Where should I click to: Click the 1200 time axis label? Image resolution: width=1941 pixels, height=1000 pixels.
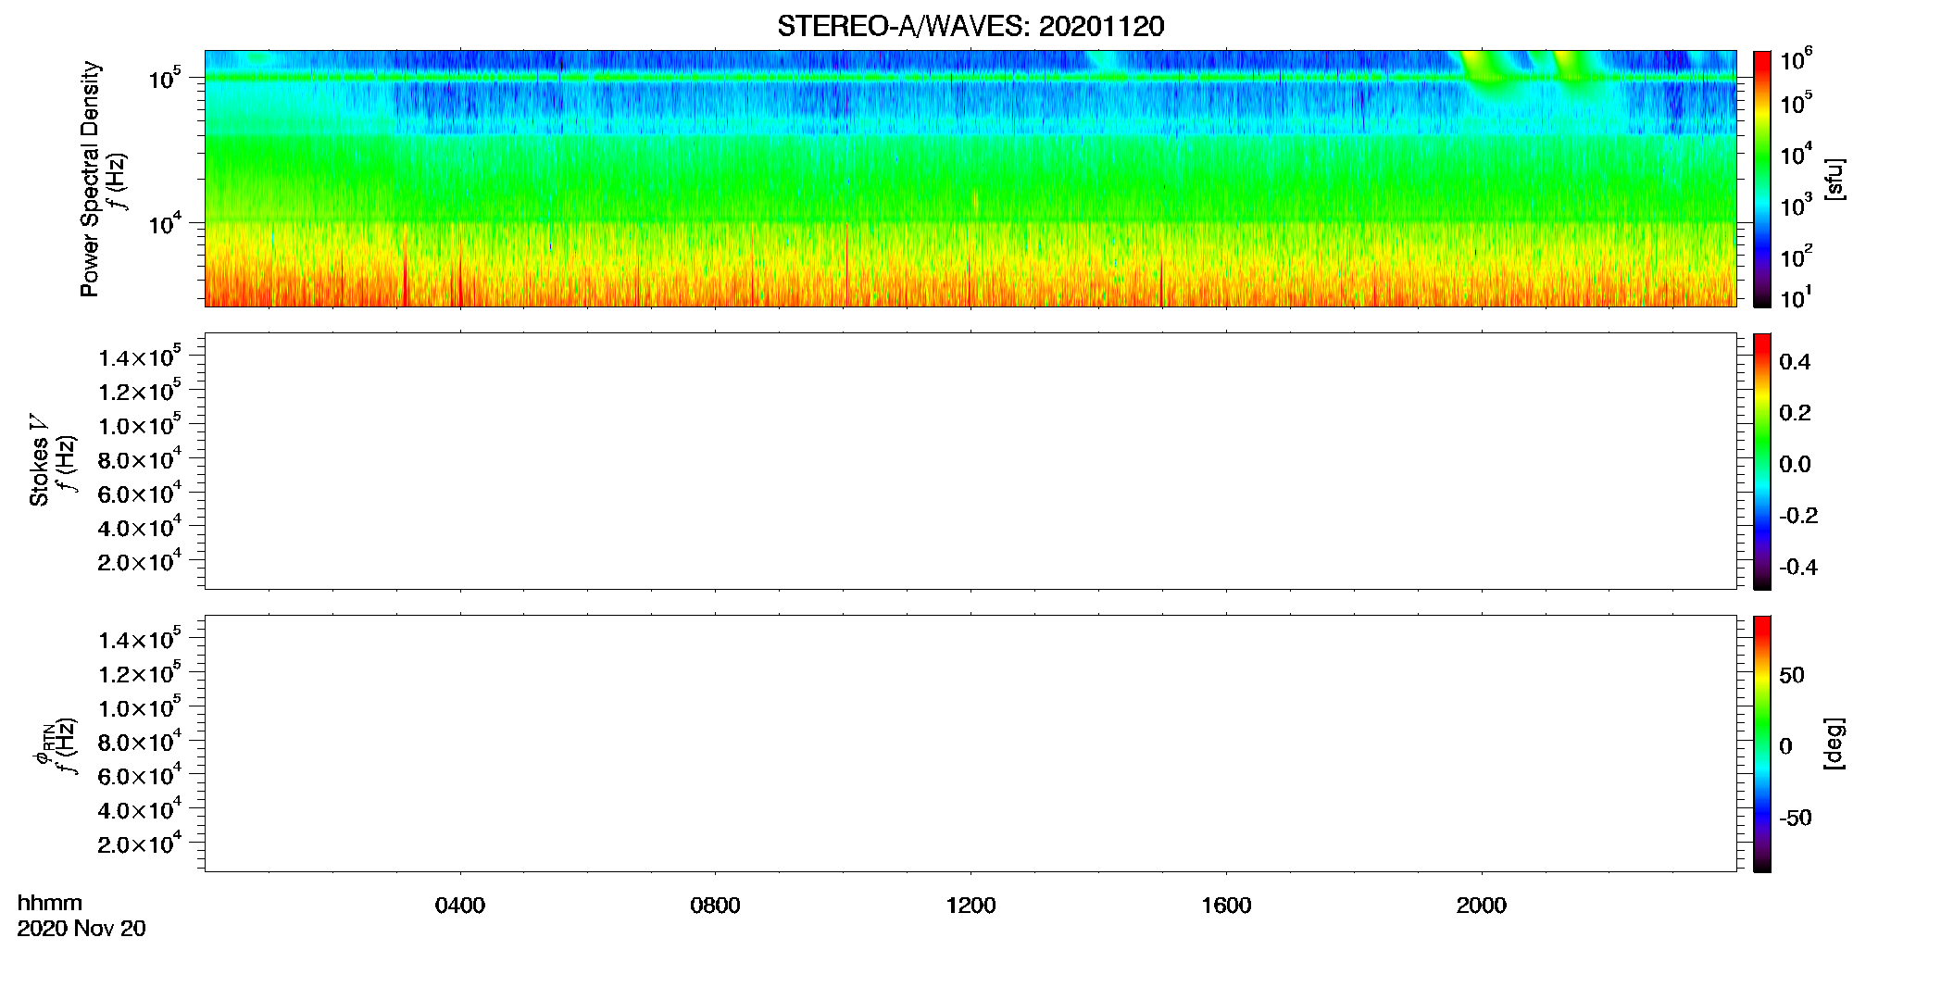(x=970, y=906)
